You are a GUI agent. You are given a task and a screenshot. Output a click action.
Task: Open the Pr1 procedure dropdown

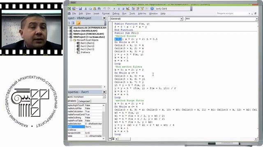click(256, 19)
